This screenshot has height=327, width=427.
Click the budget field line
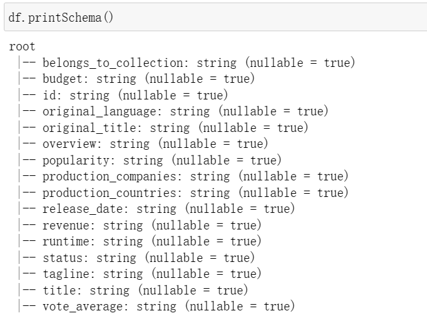click(x=136, y=79)
